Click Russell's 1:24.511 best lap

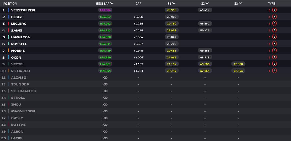tap(105, 44)
